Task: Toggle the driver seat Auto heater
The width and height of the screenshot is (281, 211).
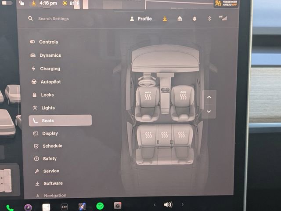Action: (x=148, y=96)
